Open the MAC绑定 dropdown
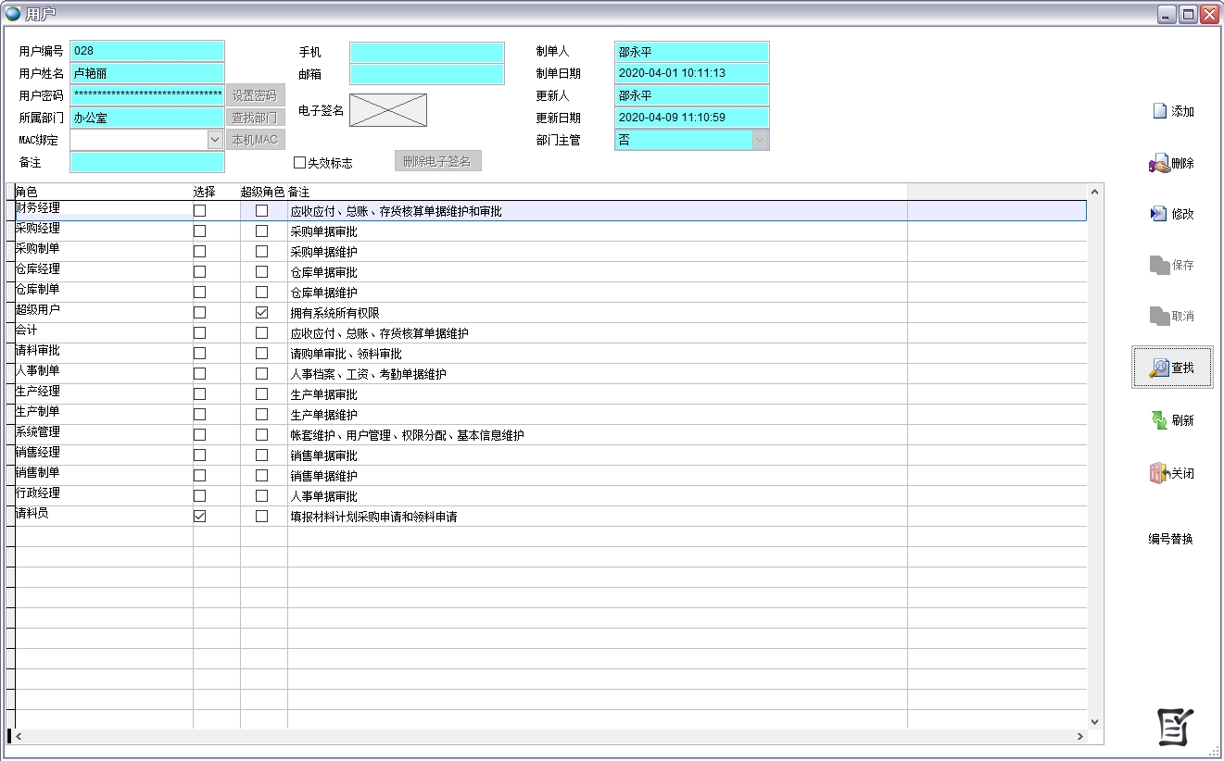The width and height of the screenshot is (1224, 761). click(215, 140)
